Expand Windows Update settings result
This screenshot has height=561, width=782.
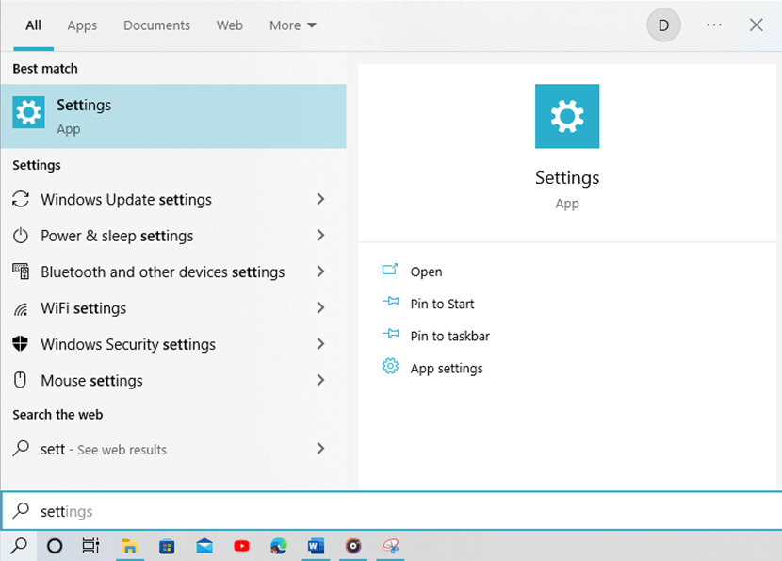pyautogui.click(x=320, y=199)
